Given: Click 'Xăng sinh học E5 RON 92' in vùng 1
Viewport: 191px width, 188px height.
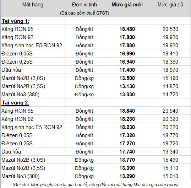Looking at the screenshot, I should (32, 45).
